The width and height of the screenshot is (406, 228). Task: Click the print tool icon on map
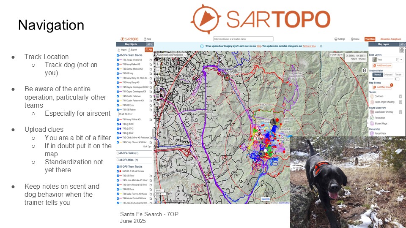[157, 96]
